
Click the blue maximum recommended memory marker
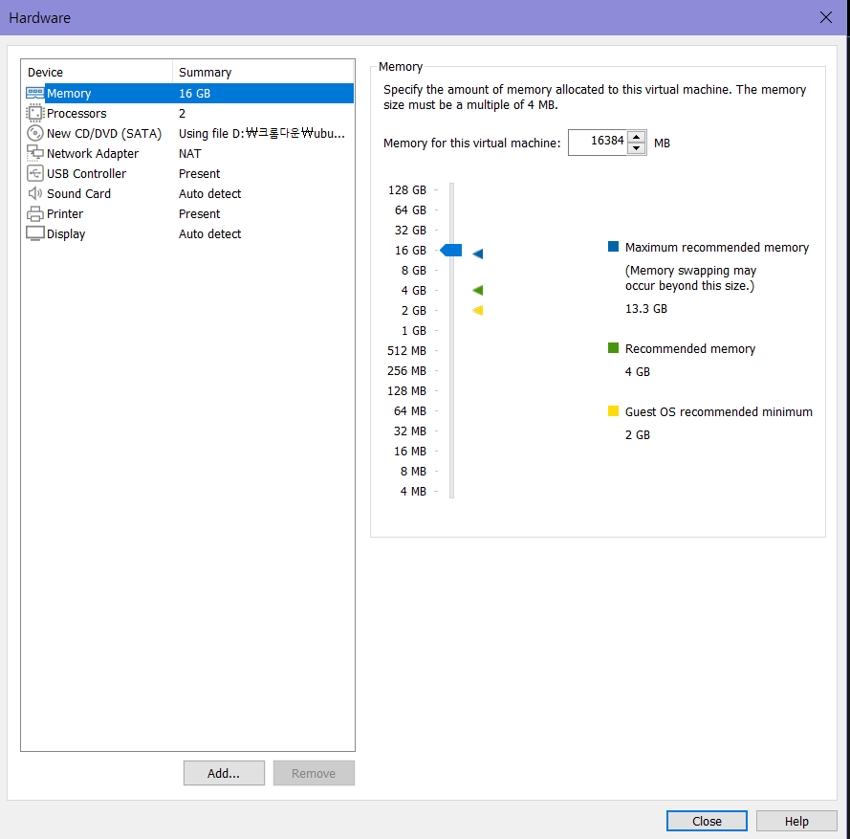tap(477, 254)
